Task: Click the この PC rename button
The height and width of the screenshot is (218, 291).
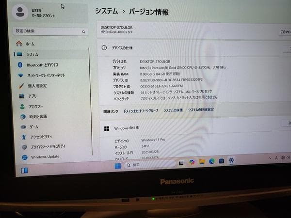Action: point(285,32)
